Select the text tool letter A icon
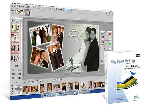The height and width of the screenshot is (105, 144). tap(12, 91)
